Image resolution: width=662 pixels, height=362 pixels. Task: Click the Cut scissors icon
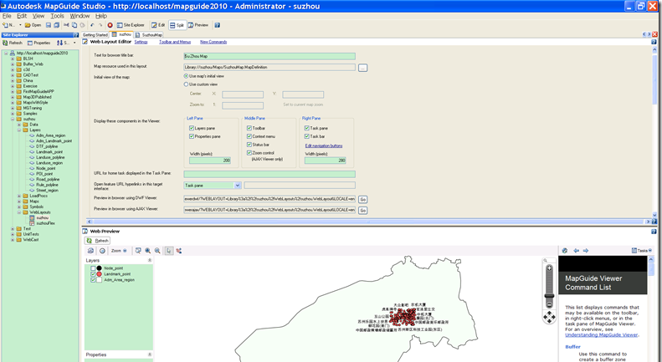66,25
